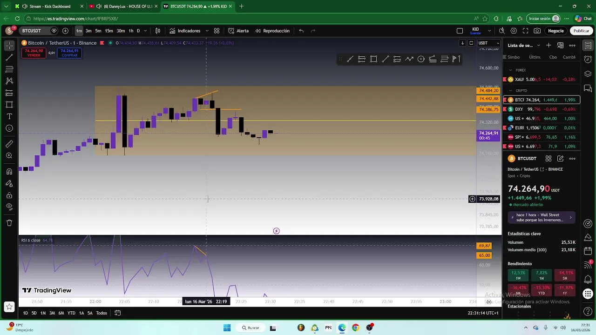Screen dimensions: 596x335
Task: Select the crosshair cursor tool
Action: 9,46
